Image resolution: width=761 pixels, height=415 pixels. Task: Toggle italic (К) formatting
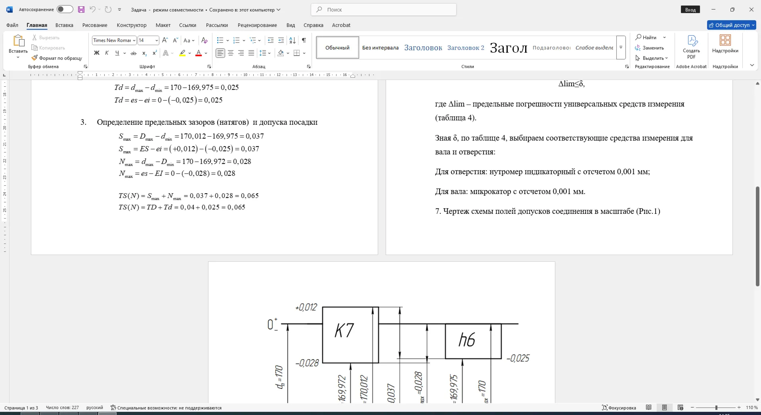107,53
